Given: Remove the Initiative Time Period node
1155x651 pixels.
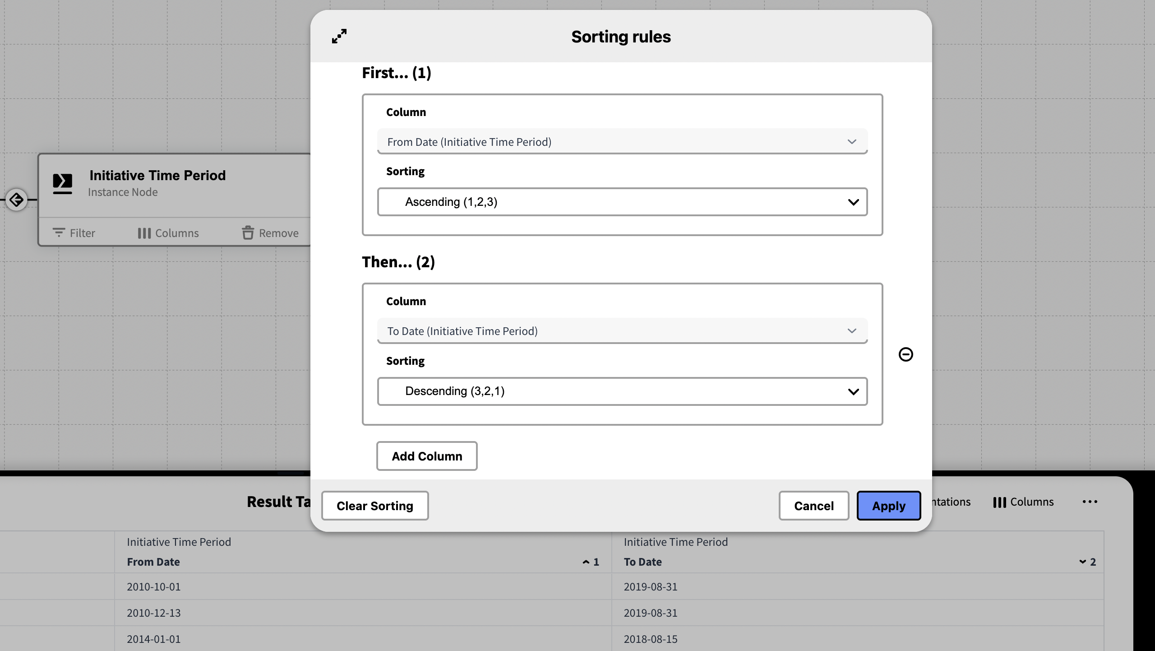Looking at the screenshot, I should [270, 233].
